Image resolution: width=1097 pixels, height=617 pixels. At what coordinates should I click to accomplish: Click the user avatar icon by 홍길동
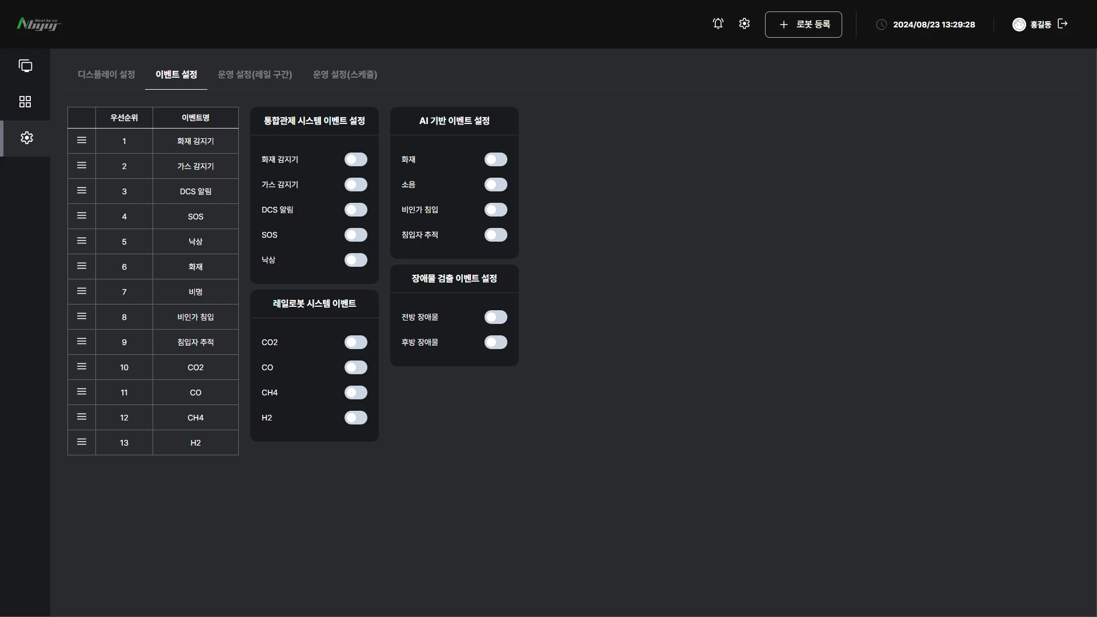click(x=1019, y=25)
